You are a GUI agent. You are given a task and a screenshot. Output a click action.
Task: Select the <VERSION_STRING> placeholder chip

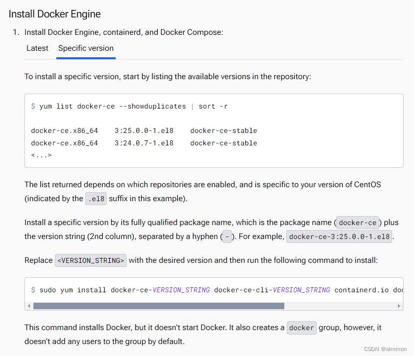(90, 260)
